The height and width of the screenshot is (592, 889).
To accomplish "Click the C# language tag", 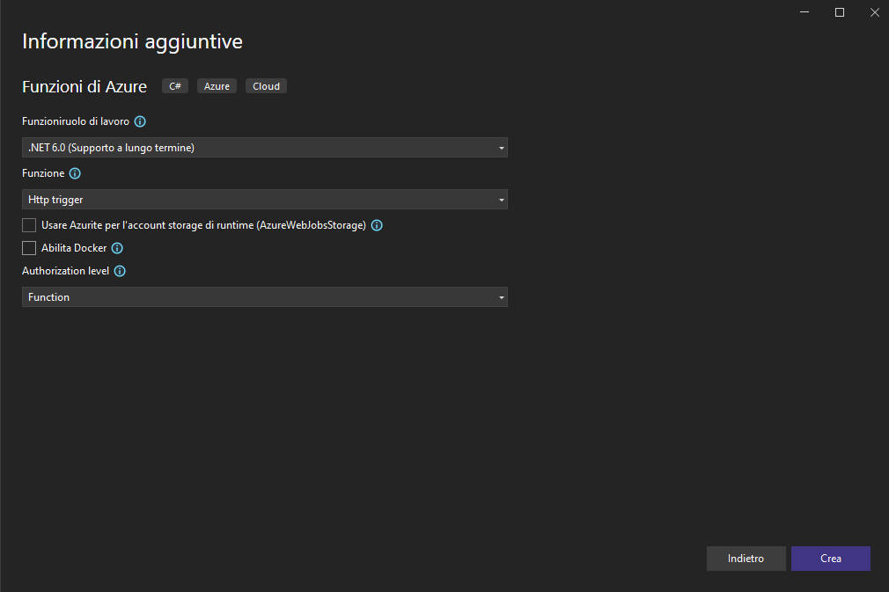I will pos(175,86).
